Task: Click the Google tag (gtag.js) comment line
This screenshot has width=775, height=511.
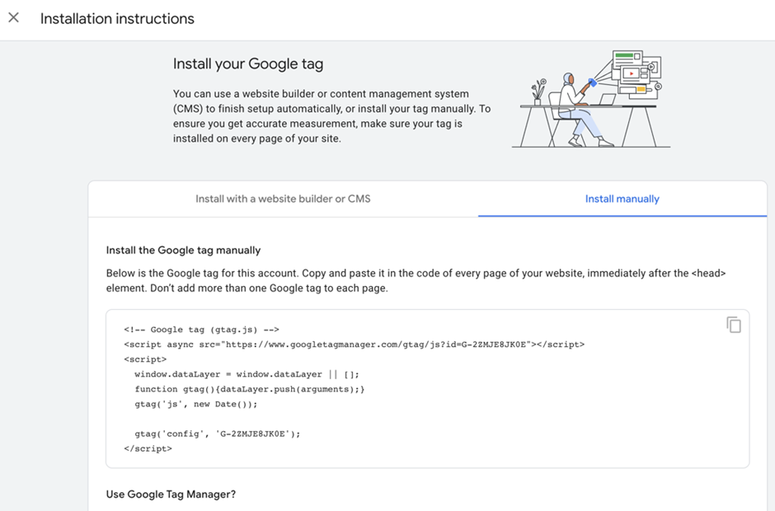Action: click(202, 330)
